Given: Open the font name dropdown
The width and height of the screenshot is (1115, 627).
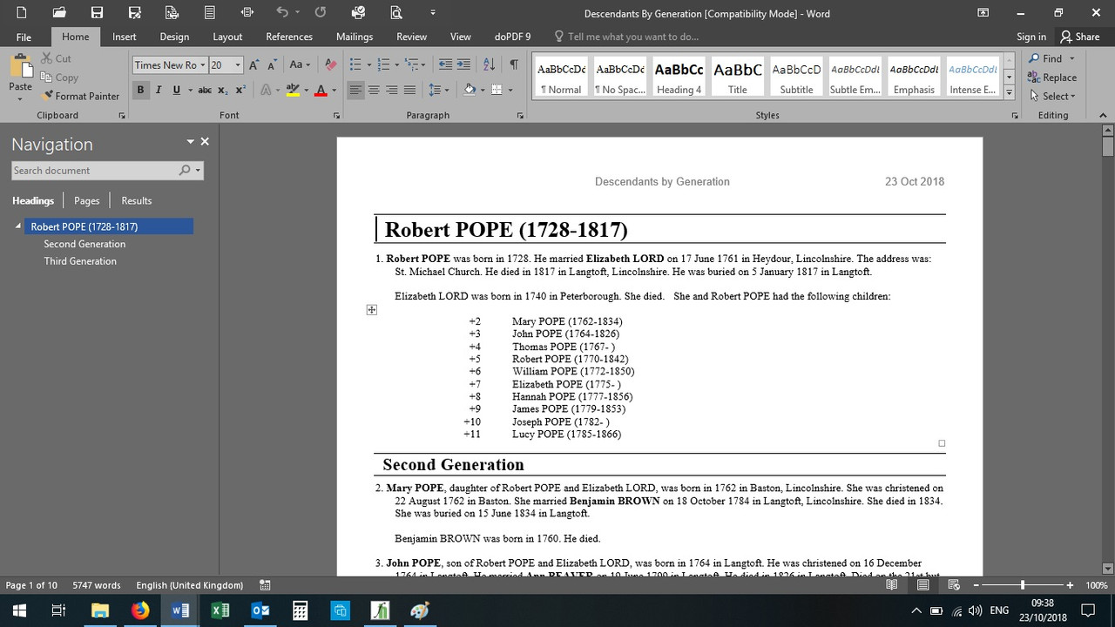Looking at the screenshot, I should 203,65.
